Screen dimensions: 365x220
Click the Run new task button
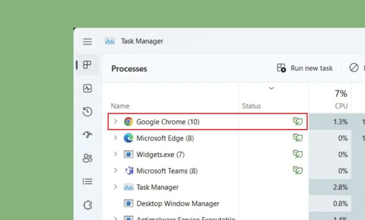(x=305, y=68)
